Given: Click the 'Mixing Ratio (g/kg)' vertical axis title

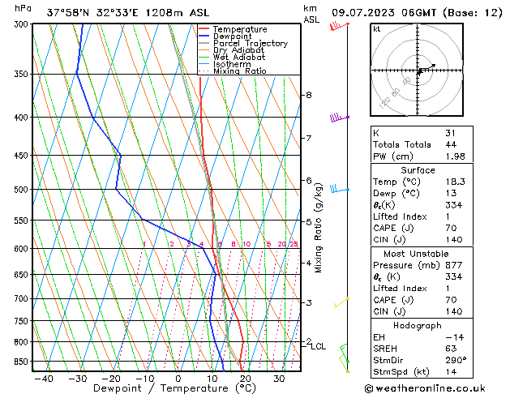Looking at the screenshot, I should click(x=318, y=228).
